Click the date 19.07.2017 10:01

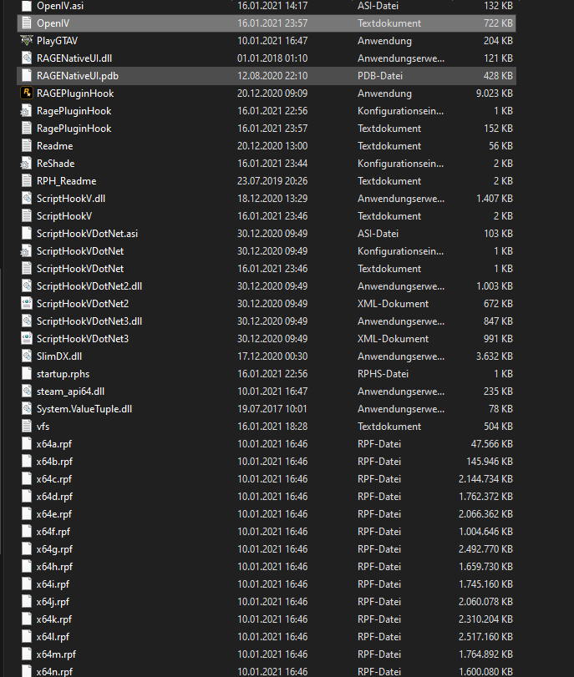(272, 409)
